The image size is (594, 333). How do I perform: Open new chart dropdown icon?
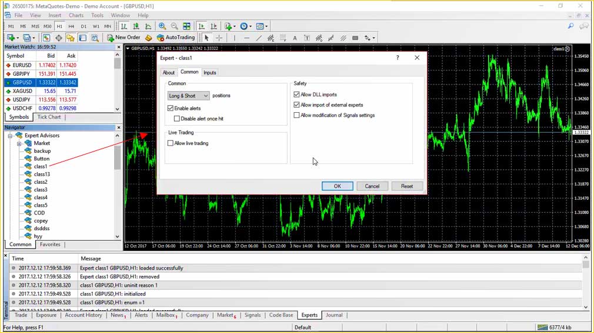(12, 38)
